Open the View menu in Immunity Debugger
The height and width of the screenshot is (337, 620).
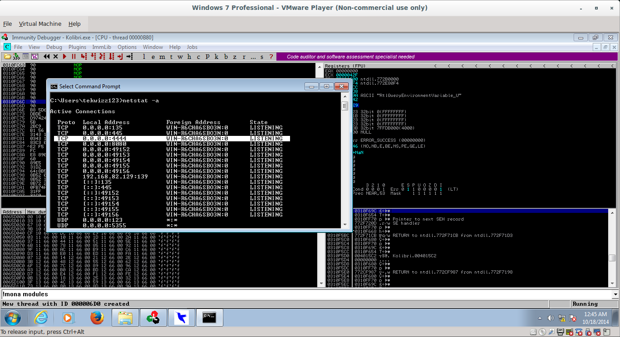[34, 47]
